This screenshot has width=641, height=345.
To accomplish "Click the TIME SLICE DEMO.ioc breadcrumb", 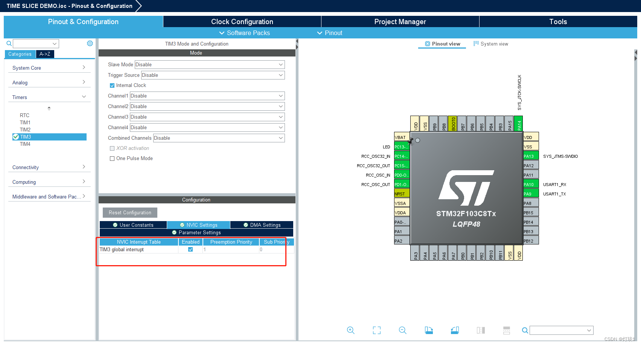I will 70,6.
